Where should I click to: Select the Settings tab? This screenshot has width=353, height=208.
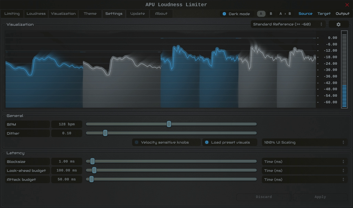(114, 14)
